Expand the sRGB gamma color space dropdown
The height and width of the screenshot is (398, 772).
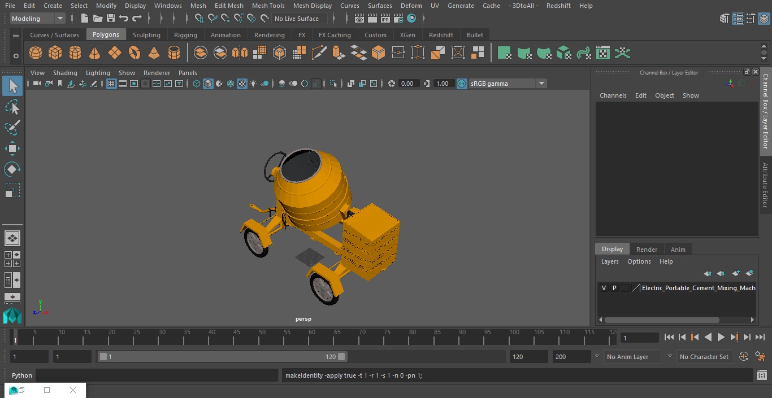point(541,84)
